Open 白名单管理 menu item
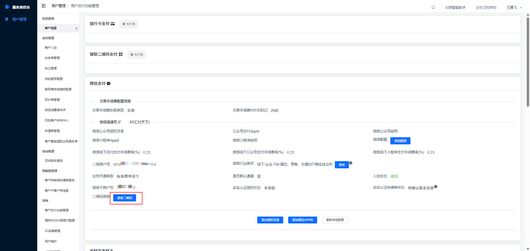The height and width of the screenshot is (251, 530). pyautogui.click(x=52, y=58)
